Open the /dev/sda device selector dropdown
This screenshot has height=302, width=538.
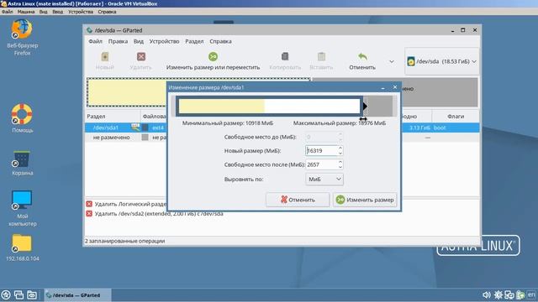click(442, 61)
